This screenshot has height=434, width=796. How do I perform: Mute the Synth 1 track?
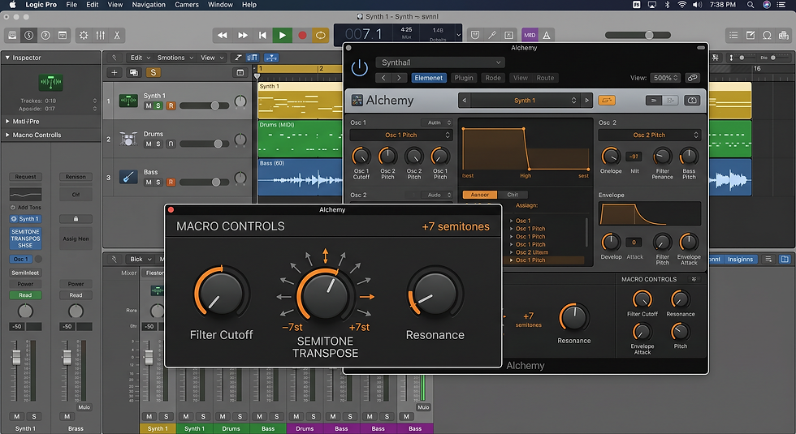(148, 105)
